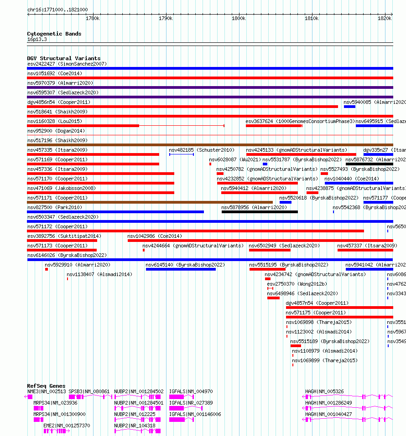Select nsv517196 (Shaikh2009) label
Screen dimensions: 406x436
[x=57, y=140]
